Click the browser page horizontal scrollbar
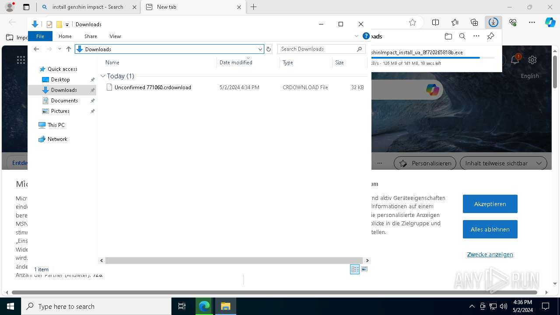Viewport: 560px width, 315px height. [274, 292]
